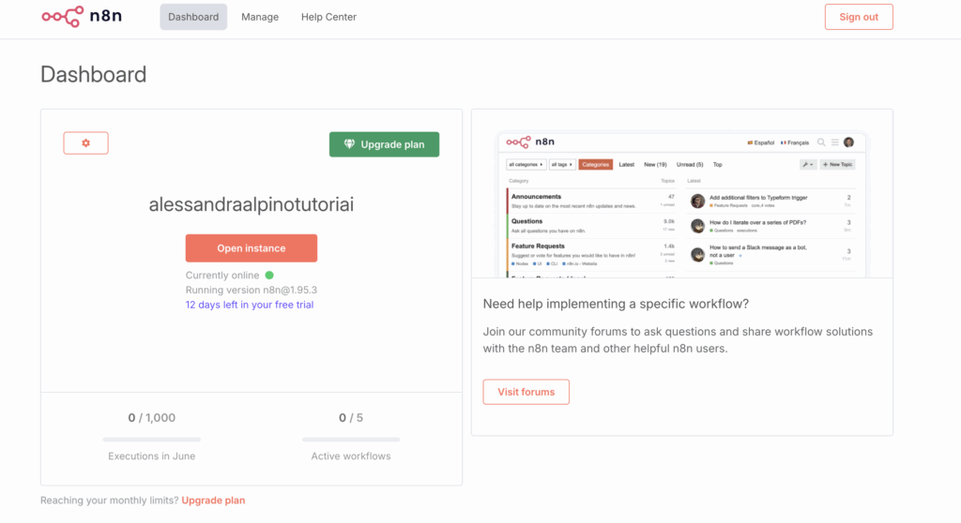Click the green online status dot
This screenshot has width=961, height=523.
269,276
